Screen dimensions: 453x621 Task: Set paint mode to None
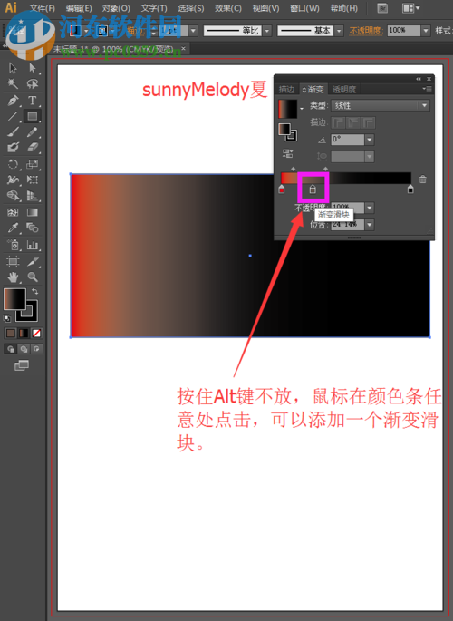click(x=37, y=333)
